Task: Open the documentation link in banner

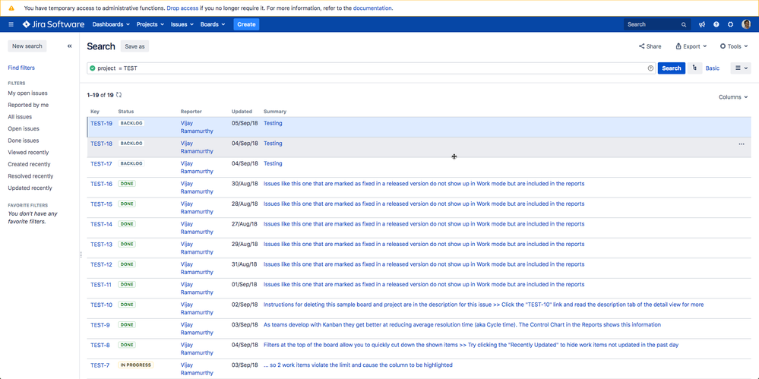Action: (x=372, y=8)
